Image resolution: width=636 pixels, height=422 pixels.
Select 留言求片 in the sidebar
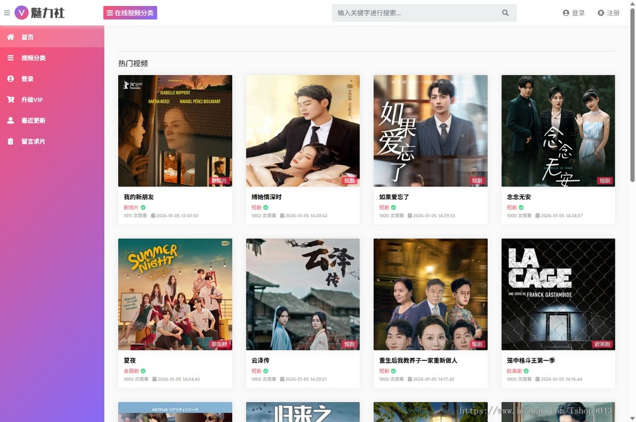[52, 141]
